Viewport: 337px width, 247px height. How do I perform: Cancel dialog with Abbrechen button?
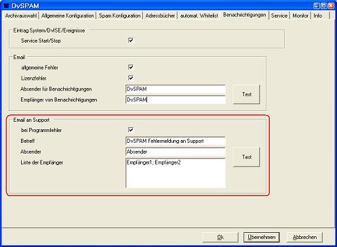[304, 237]
